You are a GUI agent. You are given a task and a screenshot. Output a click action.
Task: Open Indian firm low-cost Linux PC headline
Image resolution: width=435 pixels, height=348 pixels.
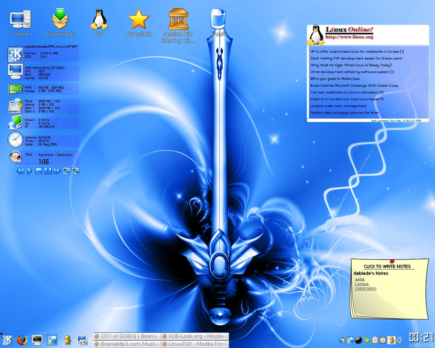click(347, 99)
